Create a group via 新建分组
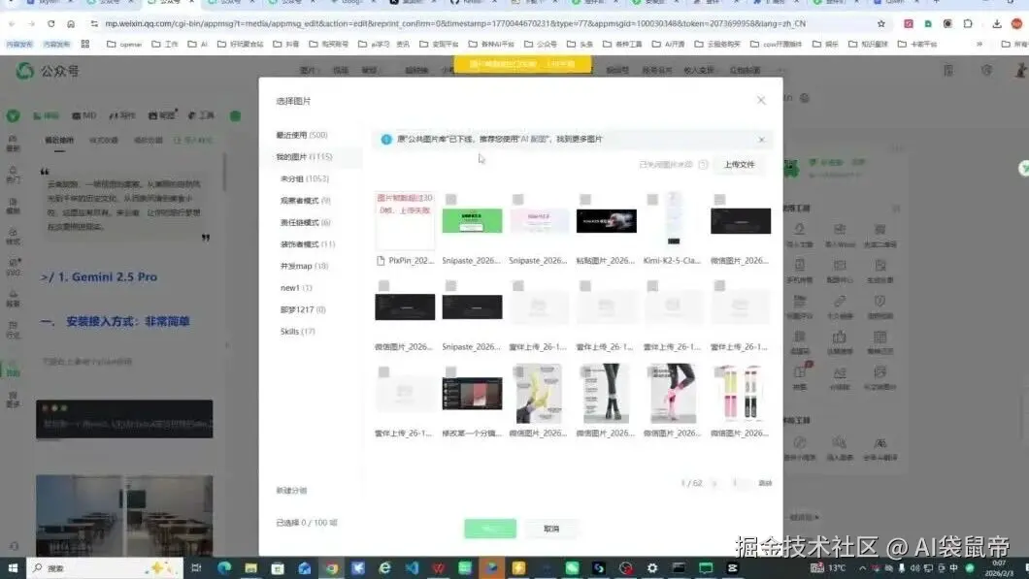 click(291, 491)
